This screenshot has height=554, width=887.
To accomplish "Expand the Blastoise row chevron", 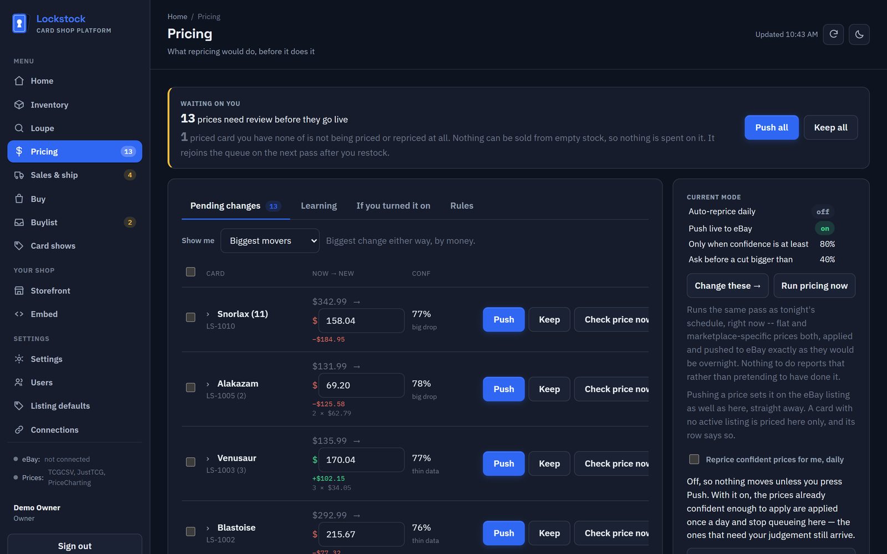I will (x=208, y=528).
